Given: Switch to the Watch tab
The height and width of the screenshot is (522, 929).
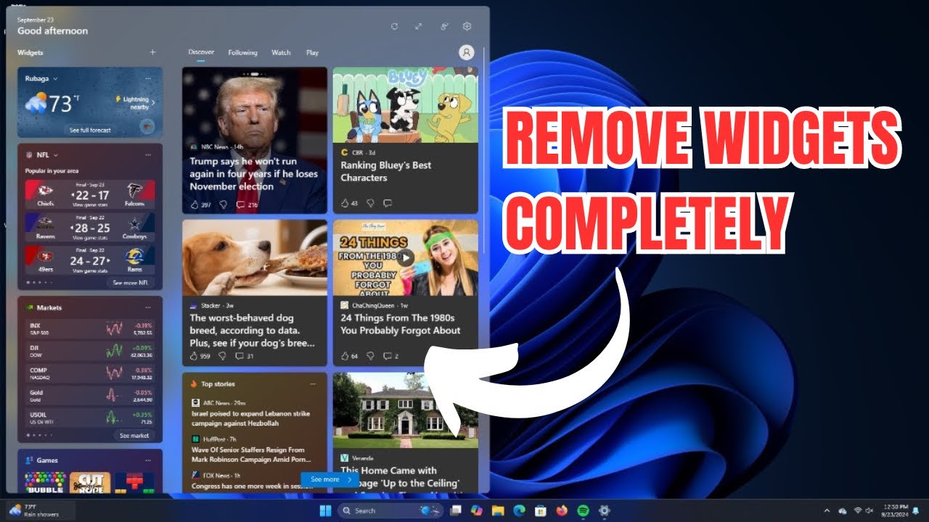Looking at the screenshot, I should coord(281,52).
